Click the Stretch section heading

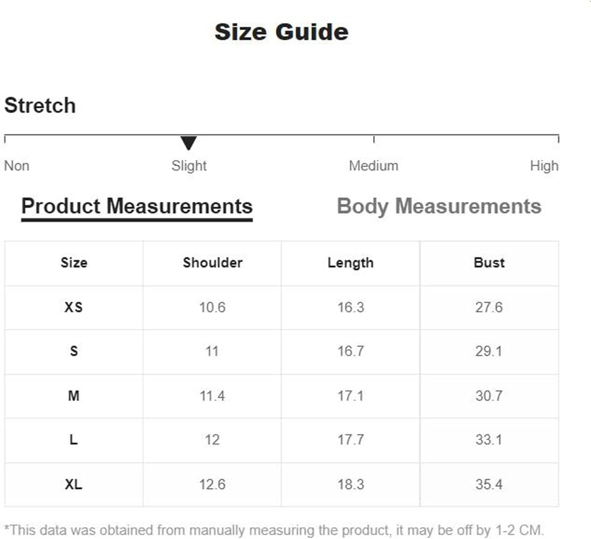[40, 105]
